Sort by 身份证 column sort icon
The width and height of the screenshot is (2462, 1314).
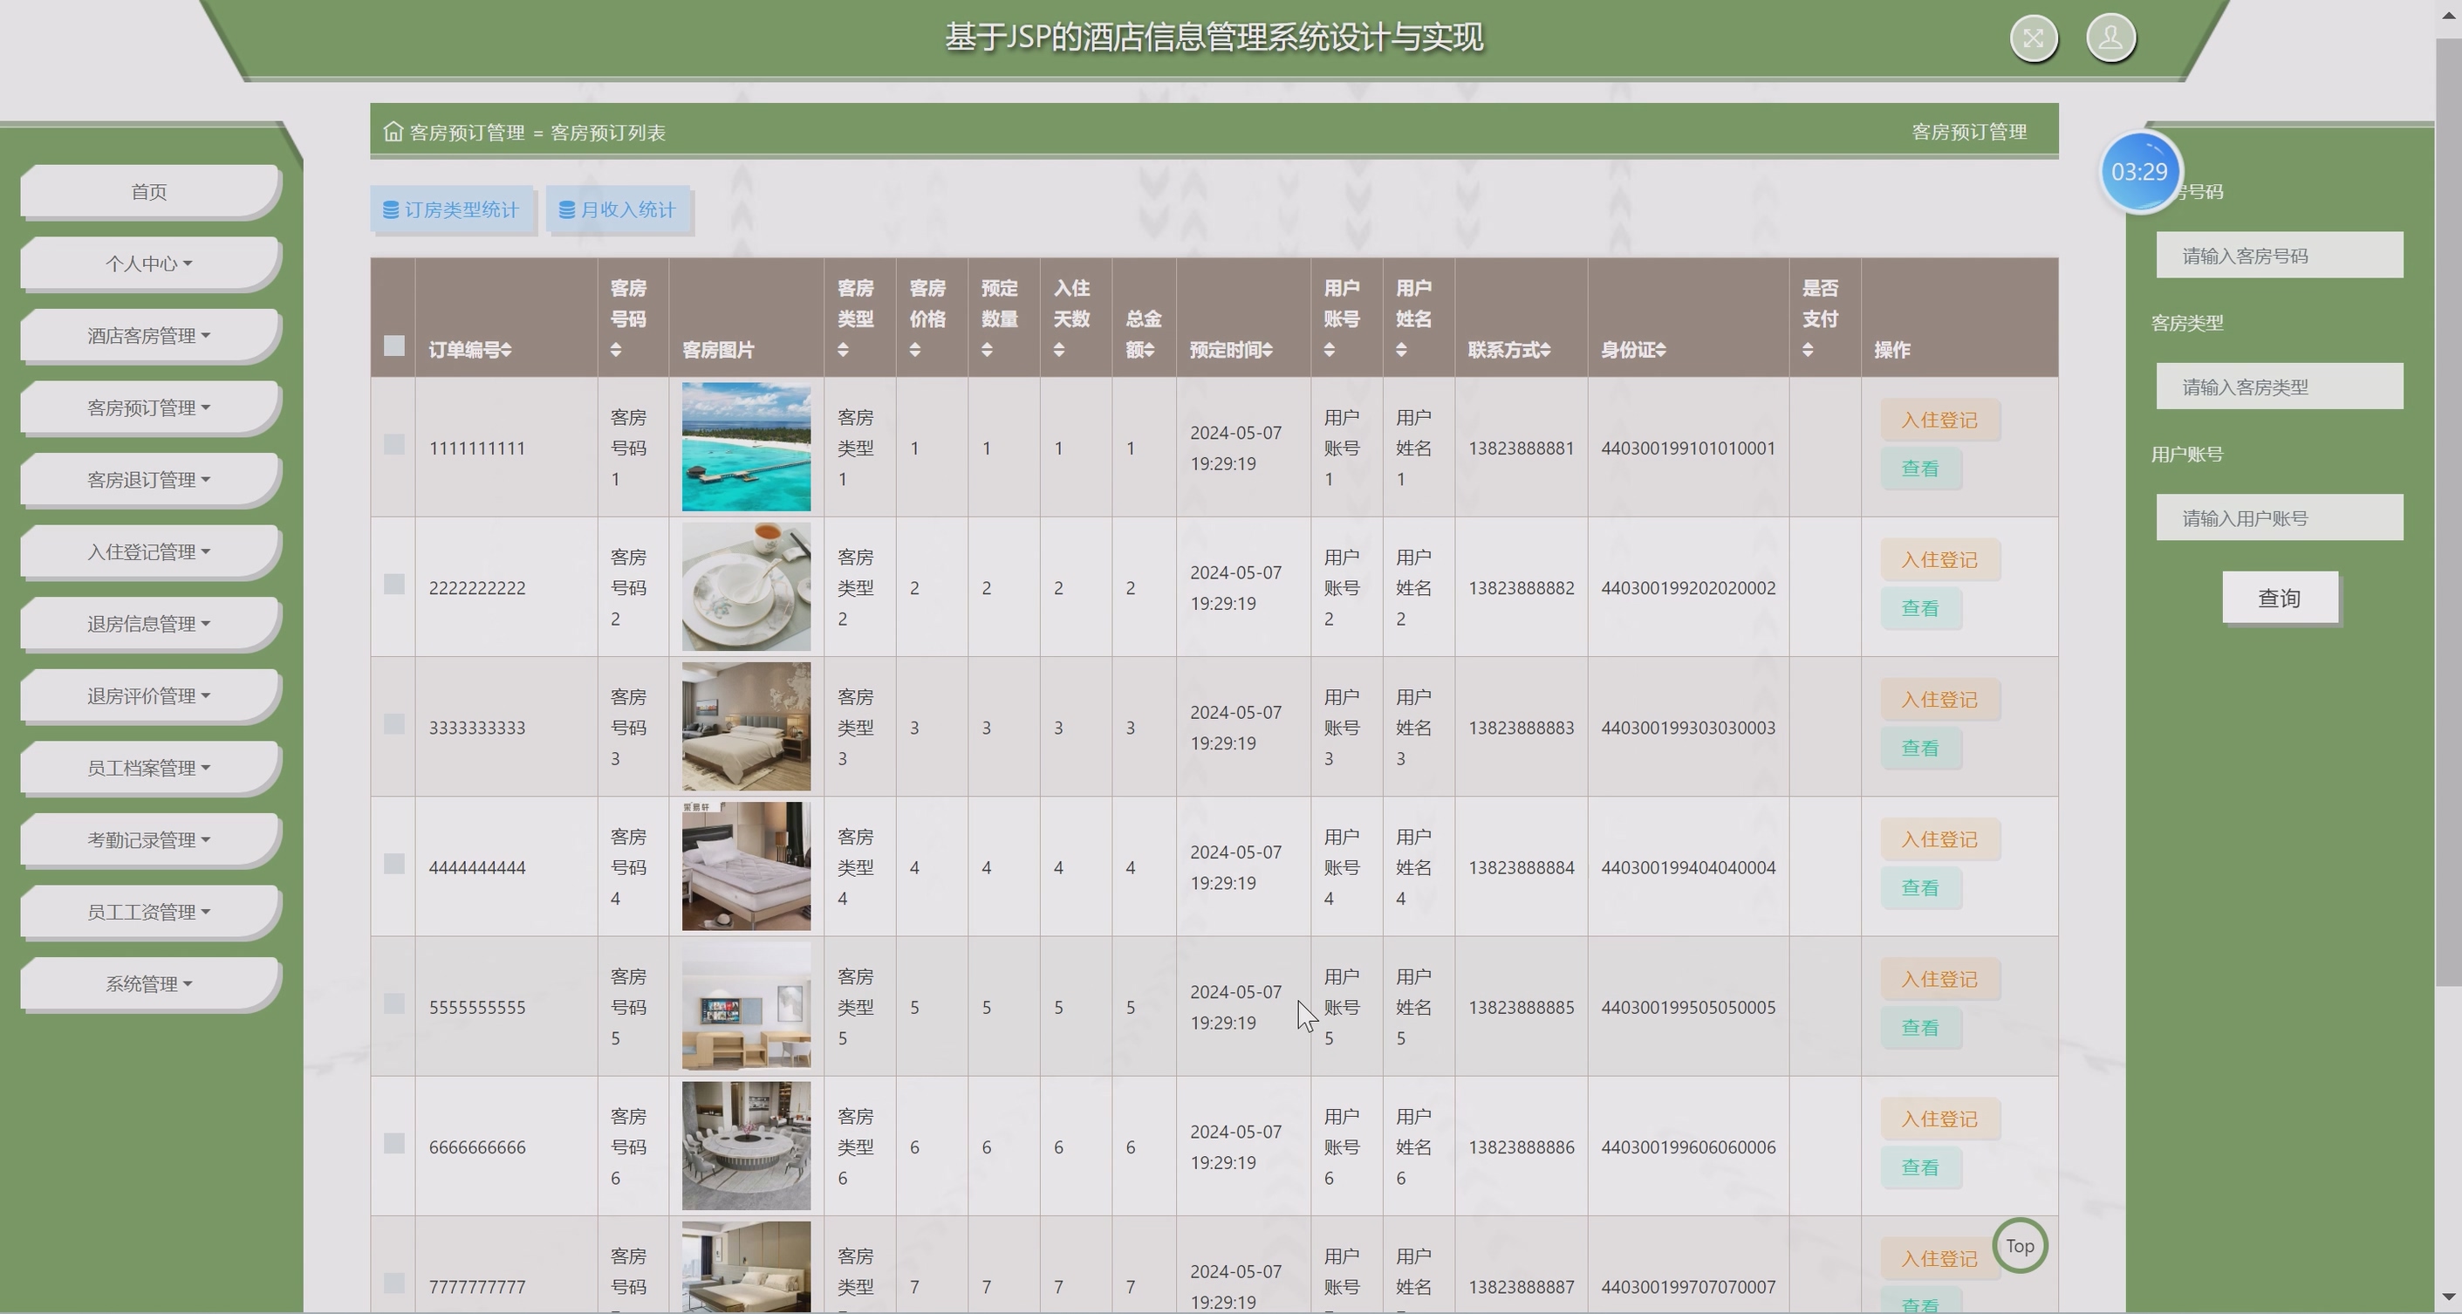pos(1660,350)
